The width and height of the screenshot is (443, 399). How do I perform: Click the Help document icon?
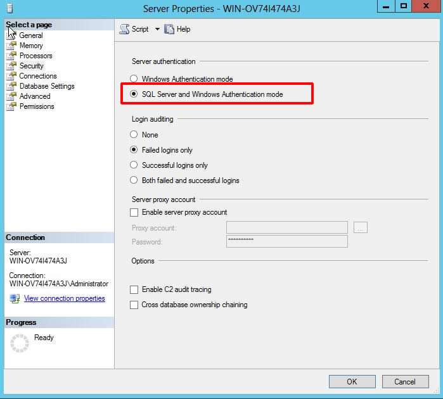(169, 29)
